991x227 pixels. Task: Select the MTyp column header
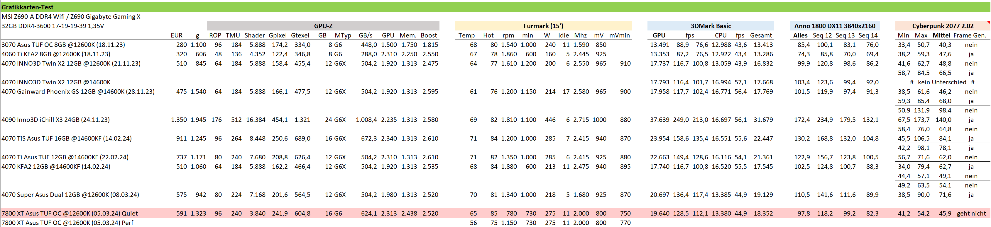(343, 35)
